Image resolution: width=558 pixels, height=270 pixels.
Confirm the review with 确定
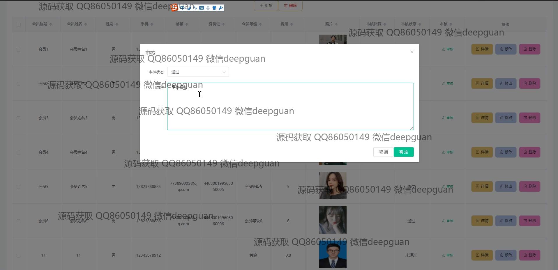tap(404, 152)
